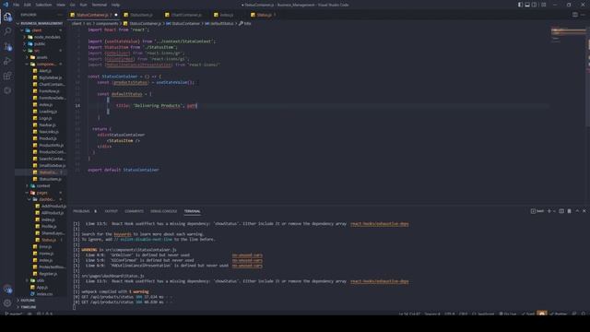Close the bottom panel
Image resolution: width=590 pixels, height=332 pixels.
coord(584,211)
